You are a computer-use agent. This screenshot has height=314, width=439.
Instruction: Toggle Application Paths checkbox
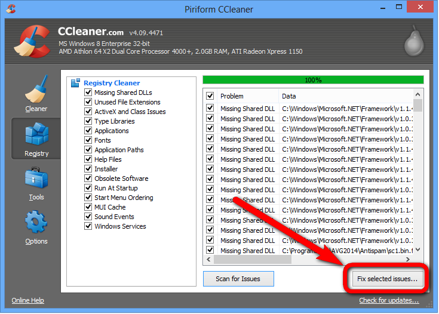[88, 149]
